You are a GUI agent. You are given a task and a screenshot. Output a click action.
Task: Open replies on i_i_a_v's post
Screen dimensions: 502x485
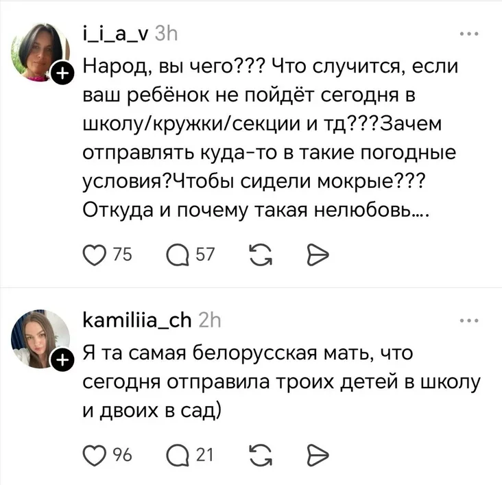tap(176, 256)
